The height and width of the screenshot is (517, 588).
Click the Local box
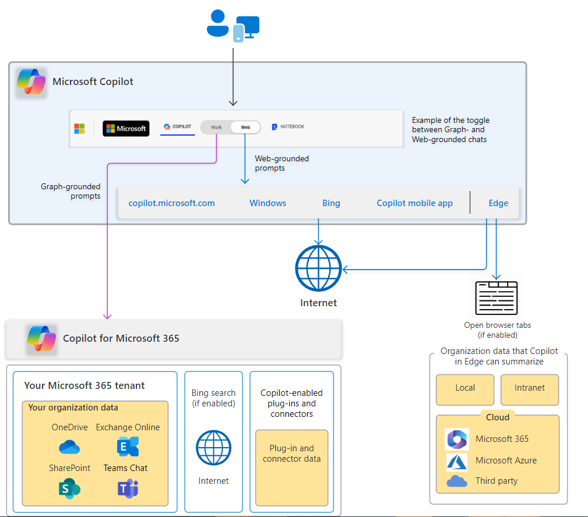pos(465,389)
